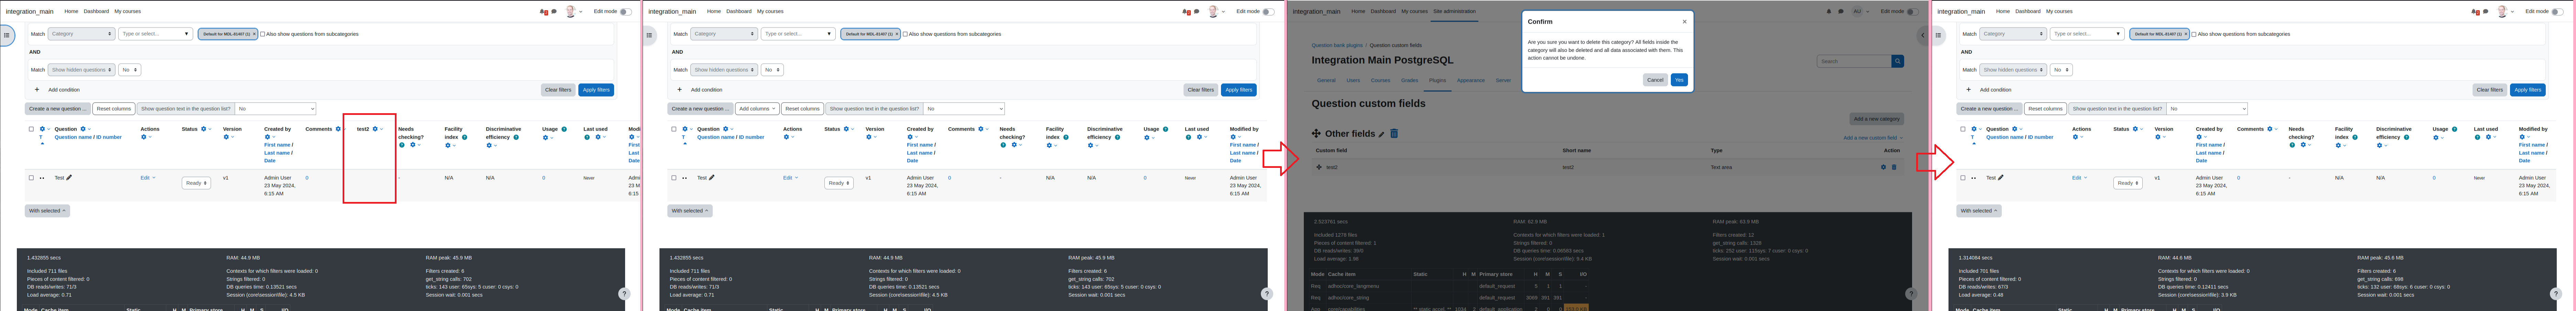Close the Confirm dialog with X
Image resolution: width=2576 pixels, height=311 pixels.
click(1684, 21)
